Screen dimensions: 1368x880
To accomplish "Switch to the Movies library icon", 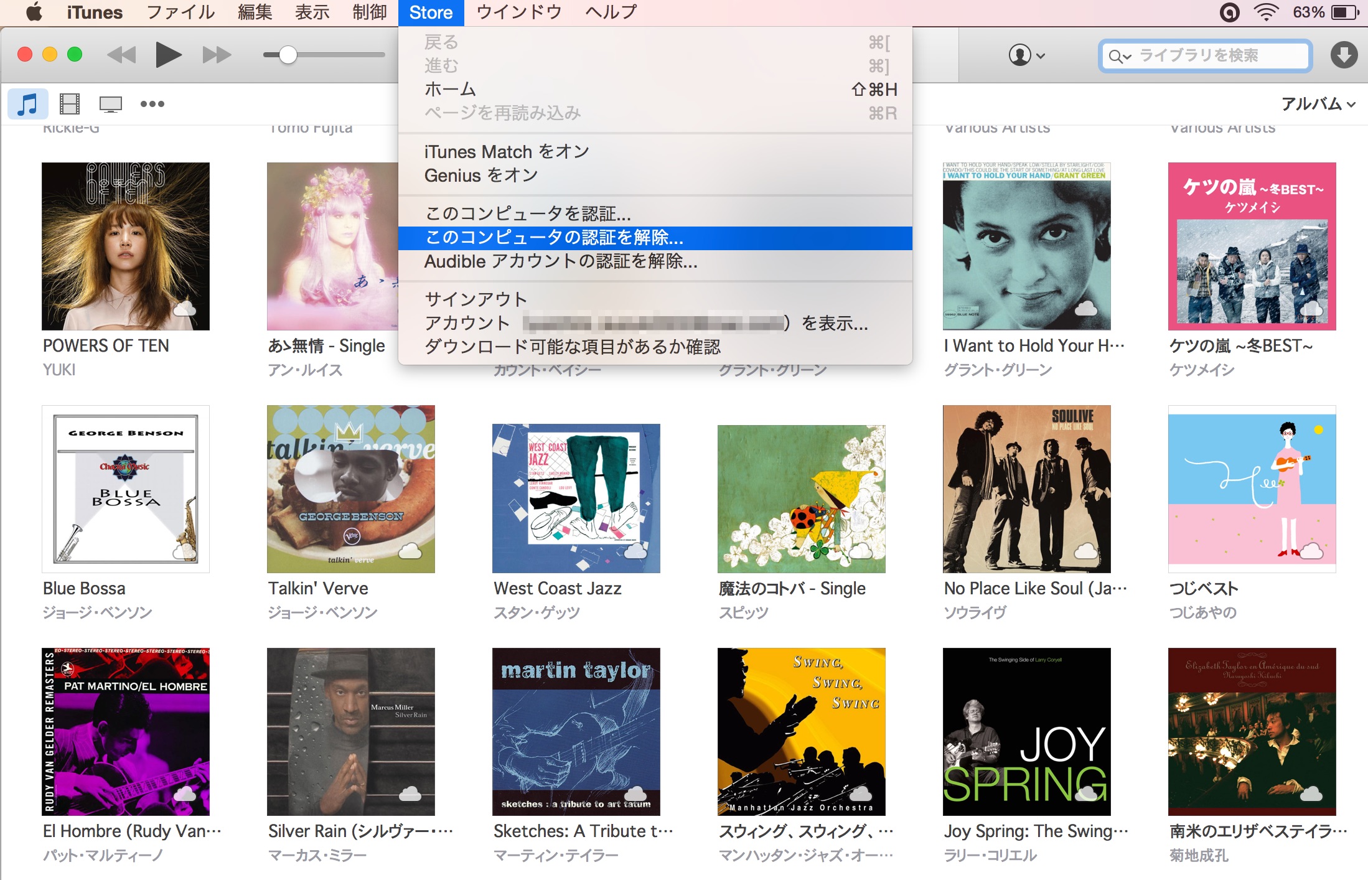I will [70, 104].
